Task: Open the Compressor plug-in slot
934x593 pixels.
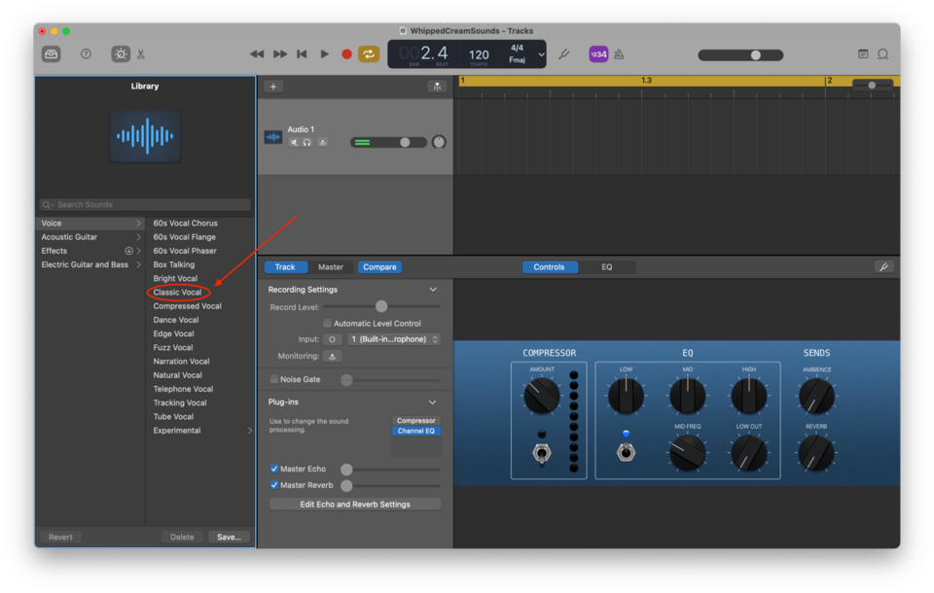Action: tap(415, 421)
